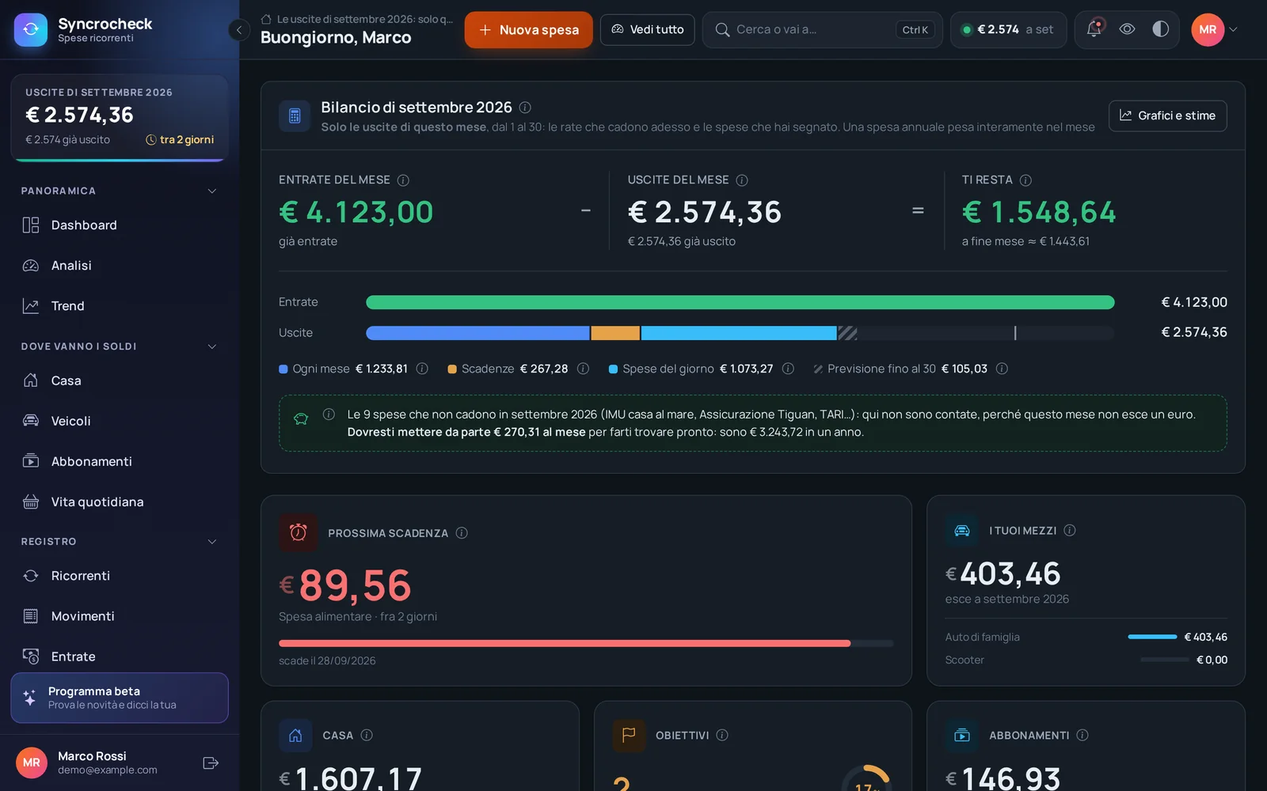Click scade il 28/09/2026 text
Viewport: 1267px width, 791px height.
(327, 661)
